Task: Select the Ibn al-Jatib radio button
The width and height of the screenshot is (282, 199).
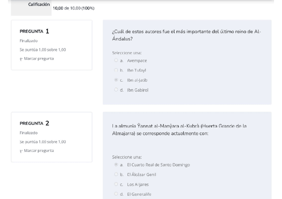Action: click(116, 80)
